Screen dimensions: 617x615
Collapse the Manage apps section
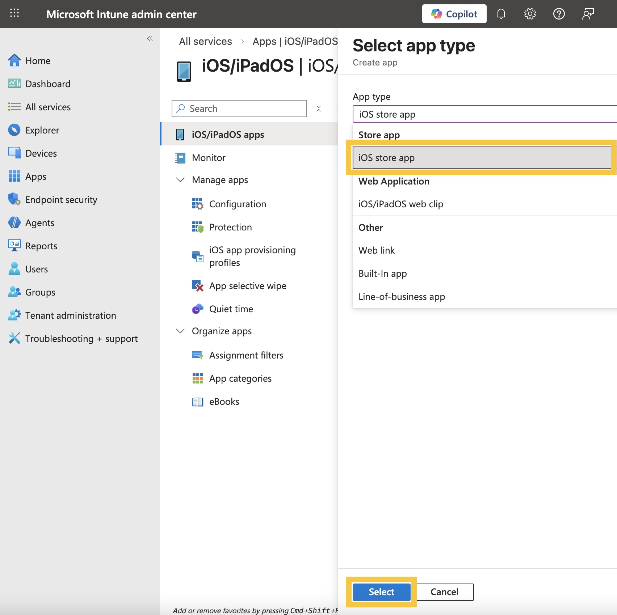pyautogui.click(x=180, y=180)
